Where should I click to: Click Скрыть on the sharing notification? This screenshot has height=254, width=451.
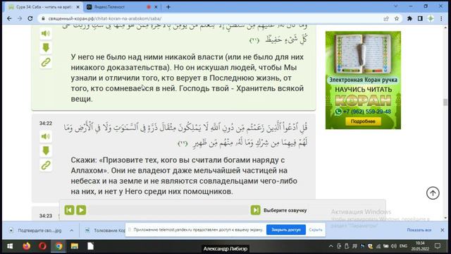316,230
